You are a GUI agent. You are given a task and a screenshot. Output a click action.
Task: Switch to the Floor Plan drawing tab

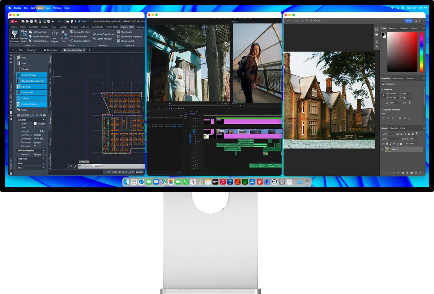pos(52,50)
